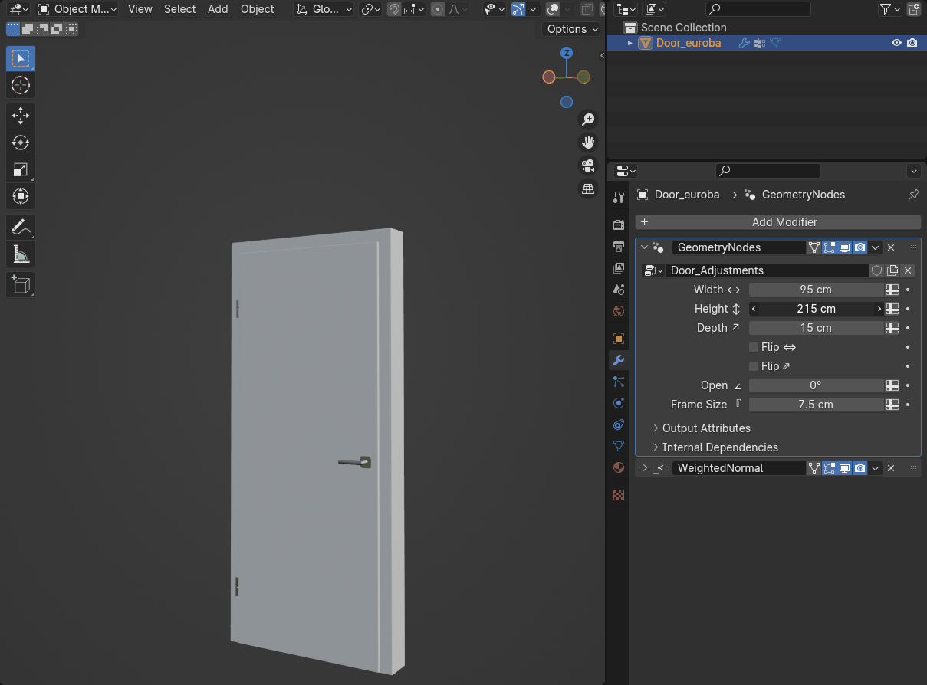Viewport: 927px width, 685px height.
Task: Toggle Door_euroba viewport visibility eye
Action: point(896,43)
